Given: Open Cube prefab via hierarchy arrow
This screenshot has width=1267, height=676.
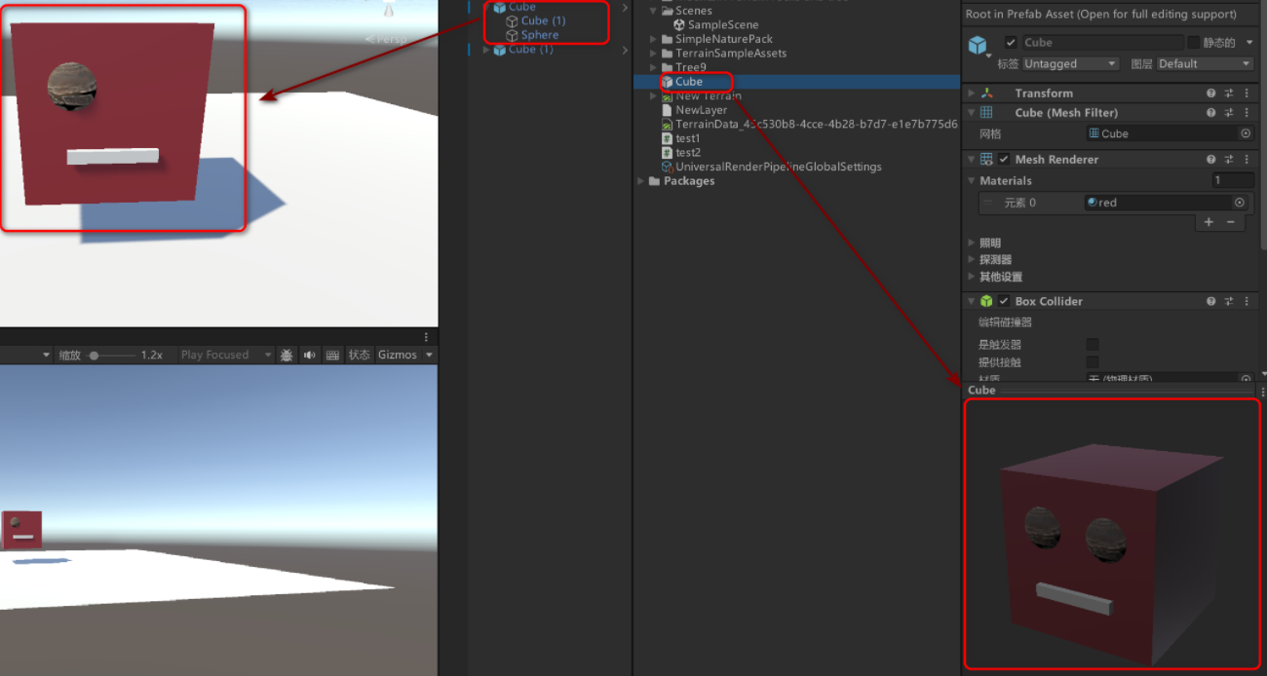Looking at the screenshot, I should tap(625, 7).
